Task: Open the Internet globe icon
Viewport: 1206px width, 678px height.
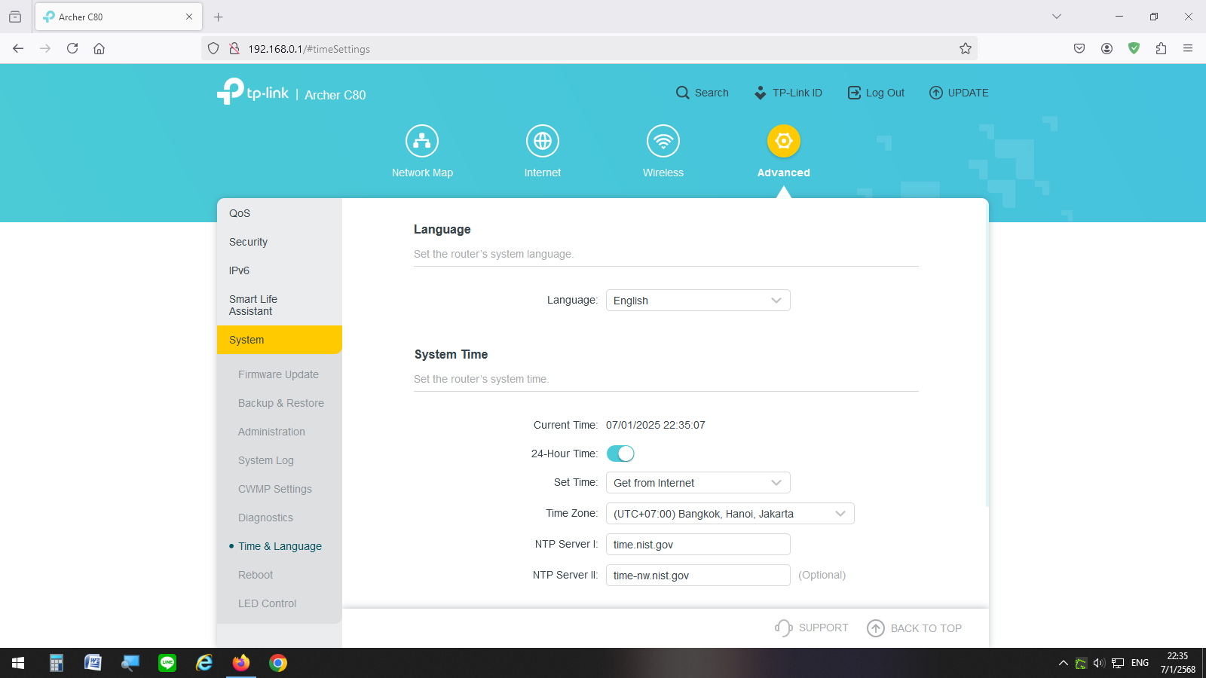Action: click(x=543, y=141)
